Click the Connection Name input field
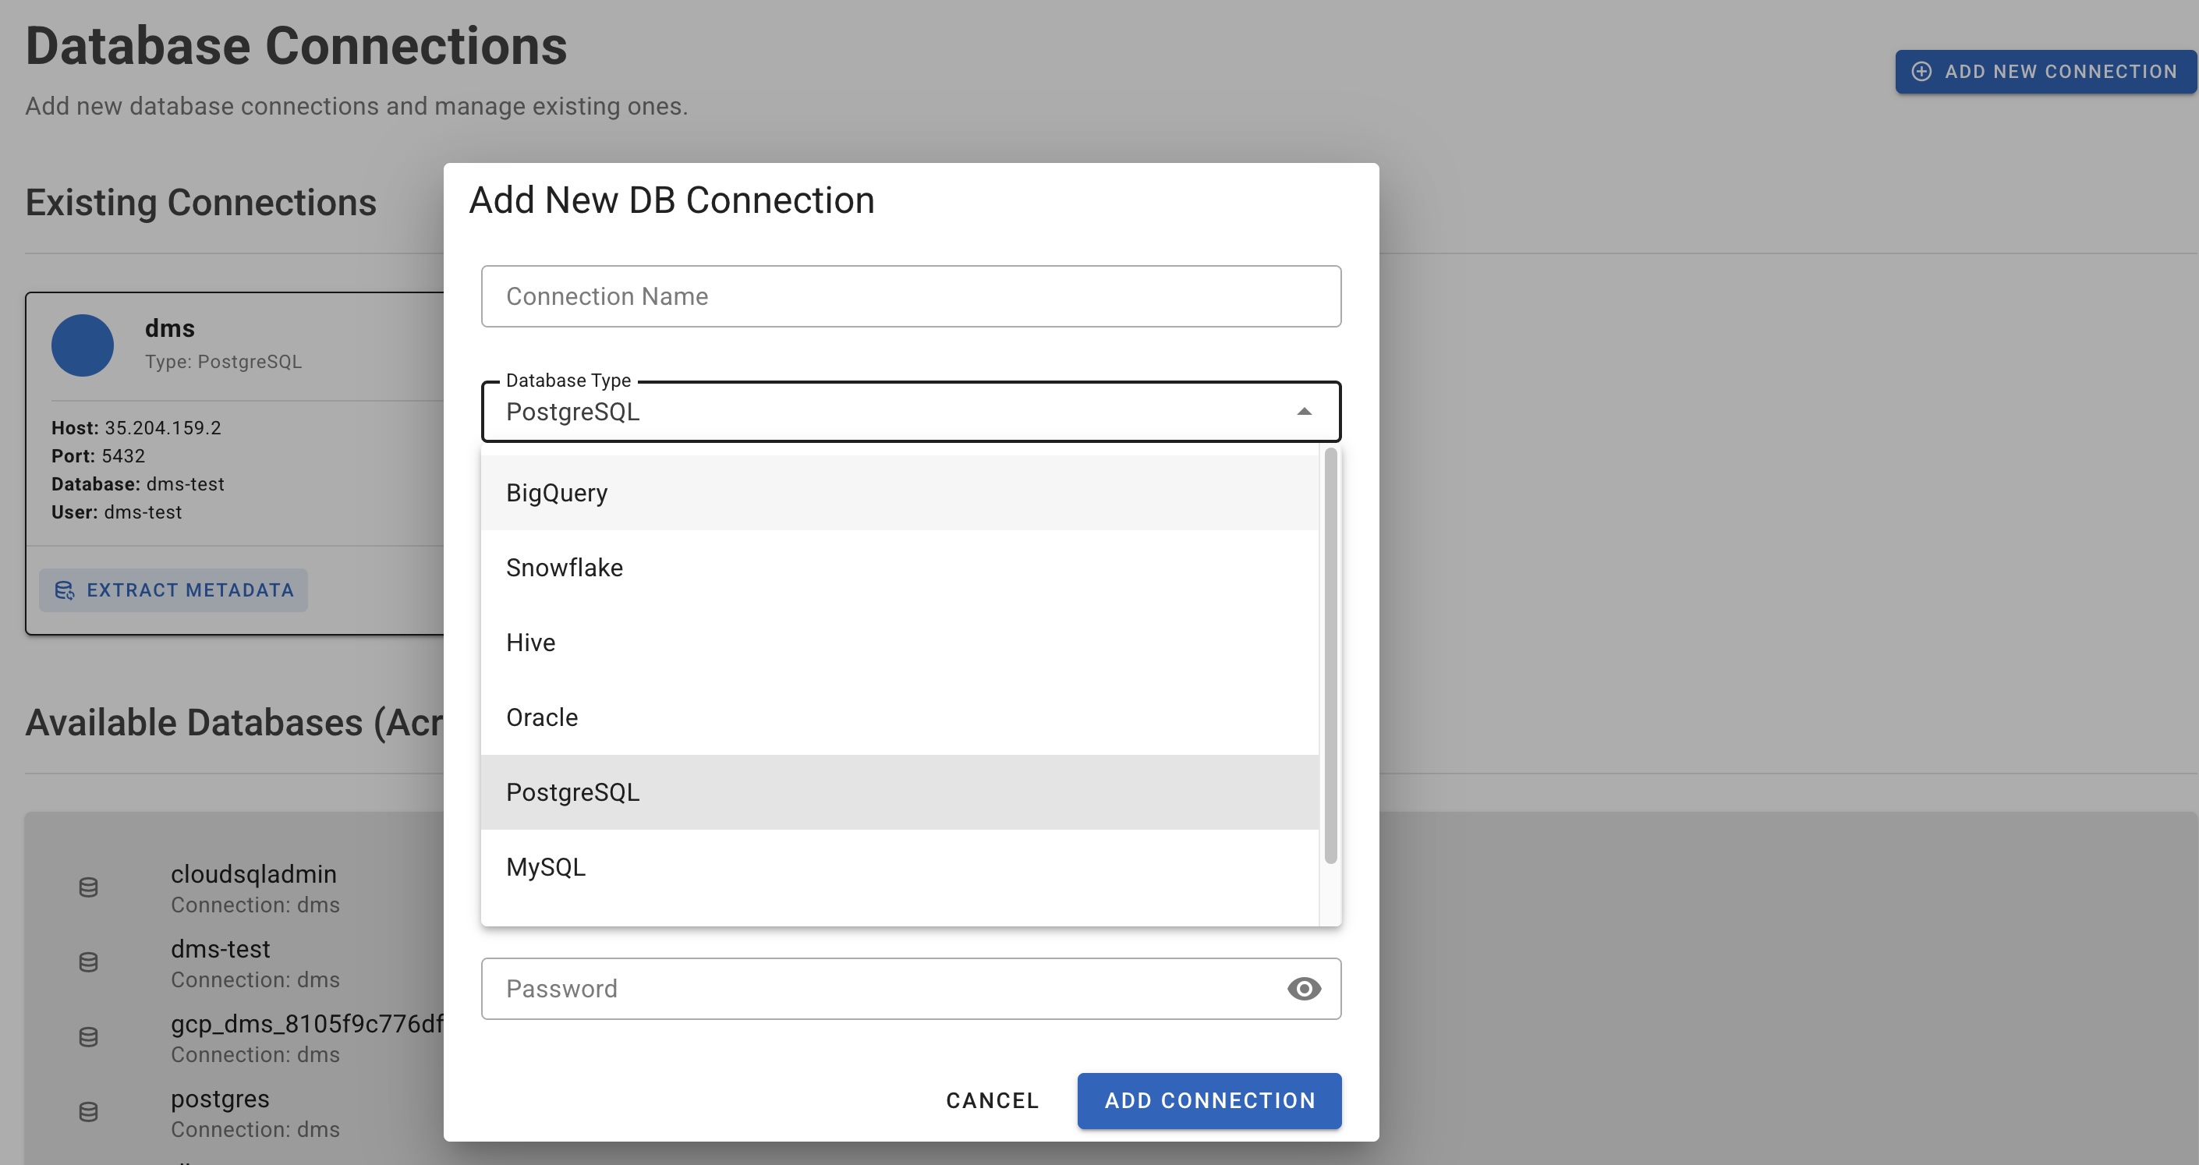 pos(910,296)
